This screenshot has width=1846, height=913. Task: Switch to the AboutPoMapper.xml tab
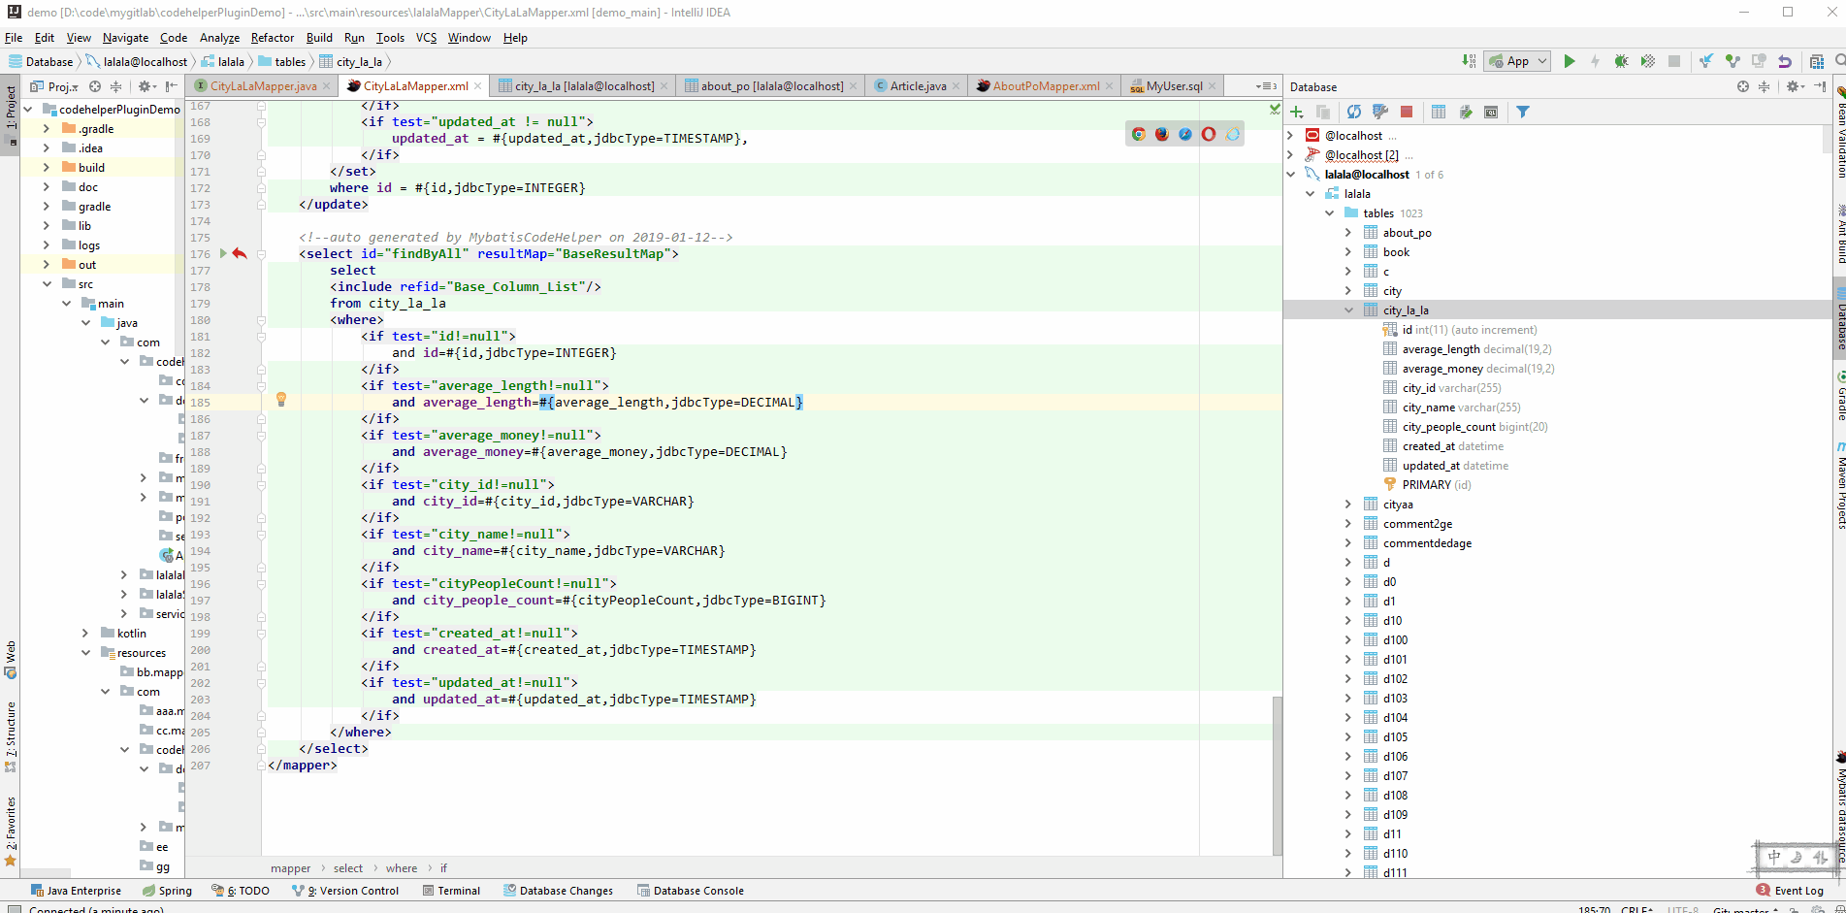click(x=1045, y=86)
